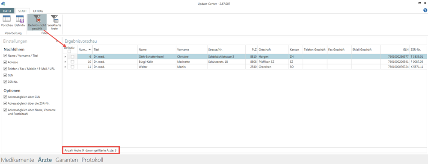Check Definitiv box for Walter row

click(72, 67)
